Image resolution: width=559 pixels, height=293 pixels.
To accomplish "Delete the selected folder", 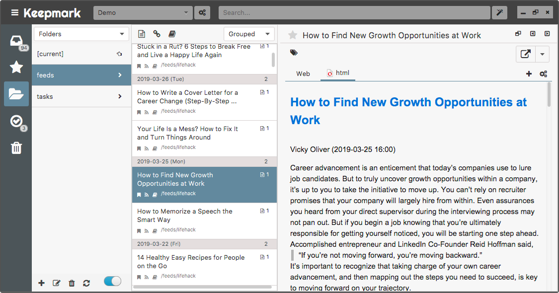I will coord(72,283).
